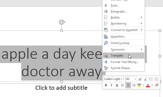This screenshot has height=97, width=163.
Task: Click 'Click to add subtitle' placeholder
Action: coord(61,88)
